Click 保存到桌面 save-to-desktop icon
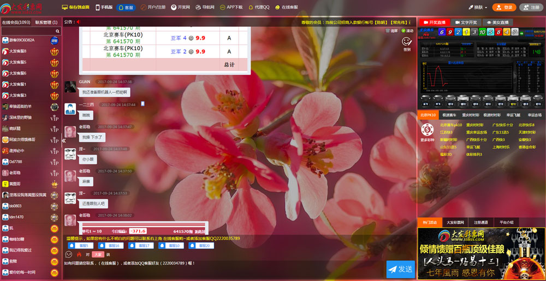 65,8
